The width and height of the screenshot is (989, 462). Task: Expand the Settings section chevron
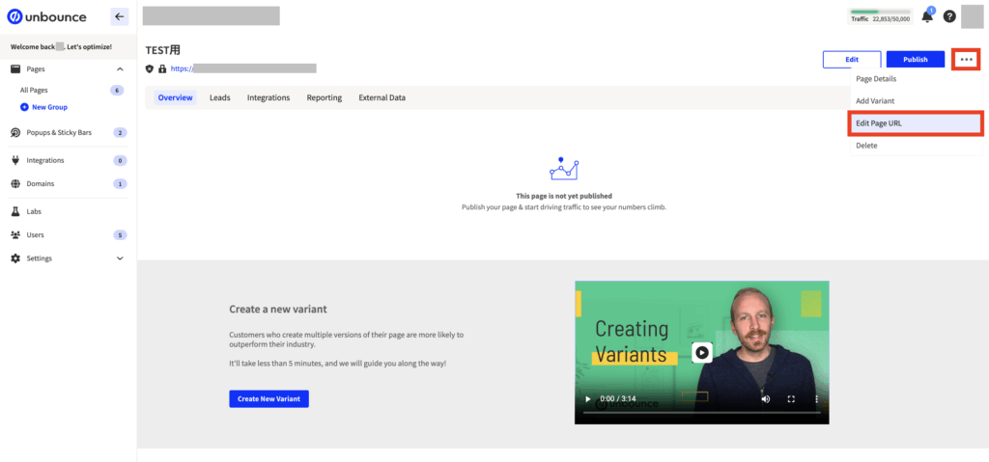click(x=120, y=258)
